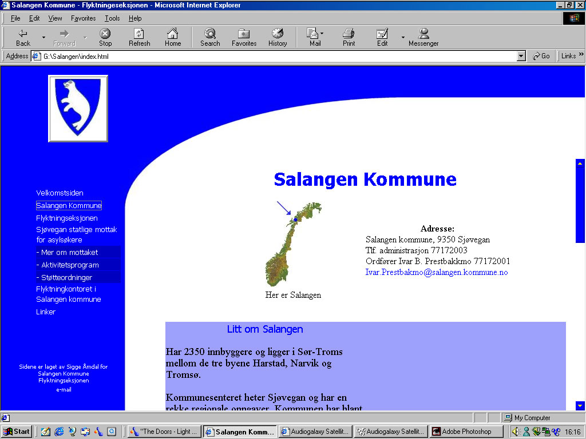Open the Search pane icon
The image size is (586, 439).
pyautogui.click(x=210, y=34)
